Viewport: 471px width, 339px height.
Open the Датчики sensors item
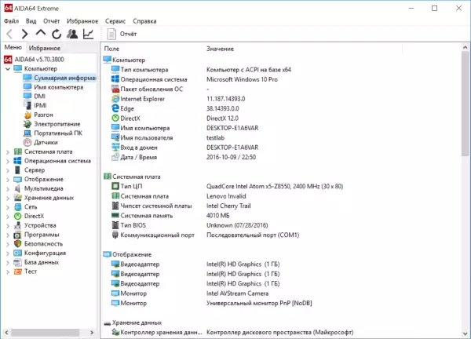pyautogui.click(x=46, y=142)
